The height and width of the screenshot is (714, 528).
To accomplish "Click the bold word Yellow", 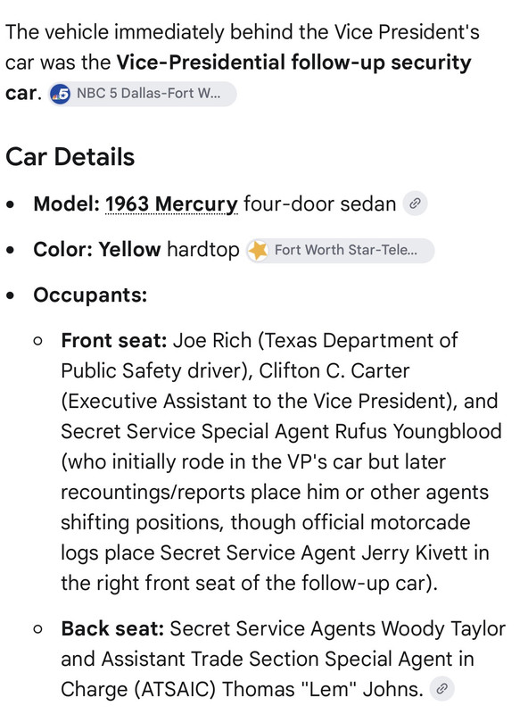I will 129,250.
